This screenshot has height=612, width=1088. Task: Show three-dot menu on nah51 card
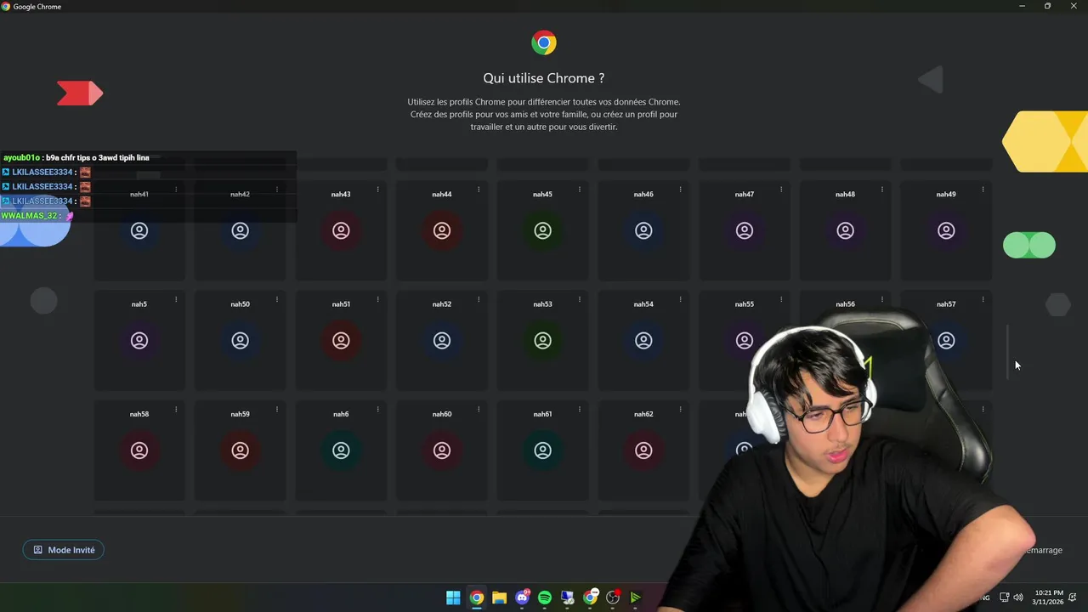377,299
